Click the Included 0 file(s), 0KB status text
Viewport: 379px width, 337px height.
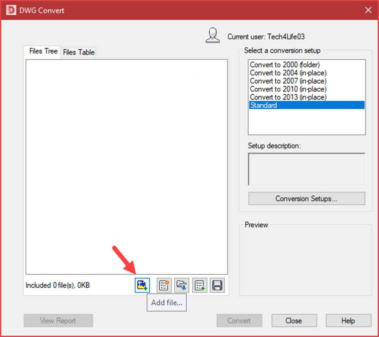click(57, 285)
